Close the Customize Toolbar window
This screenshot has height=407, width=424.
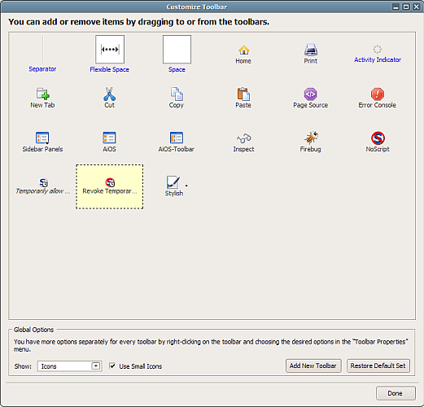pyautogui.click(x=416, y=7)
